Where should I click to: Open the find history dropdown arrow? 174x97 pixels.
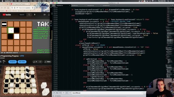[142, 93]
